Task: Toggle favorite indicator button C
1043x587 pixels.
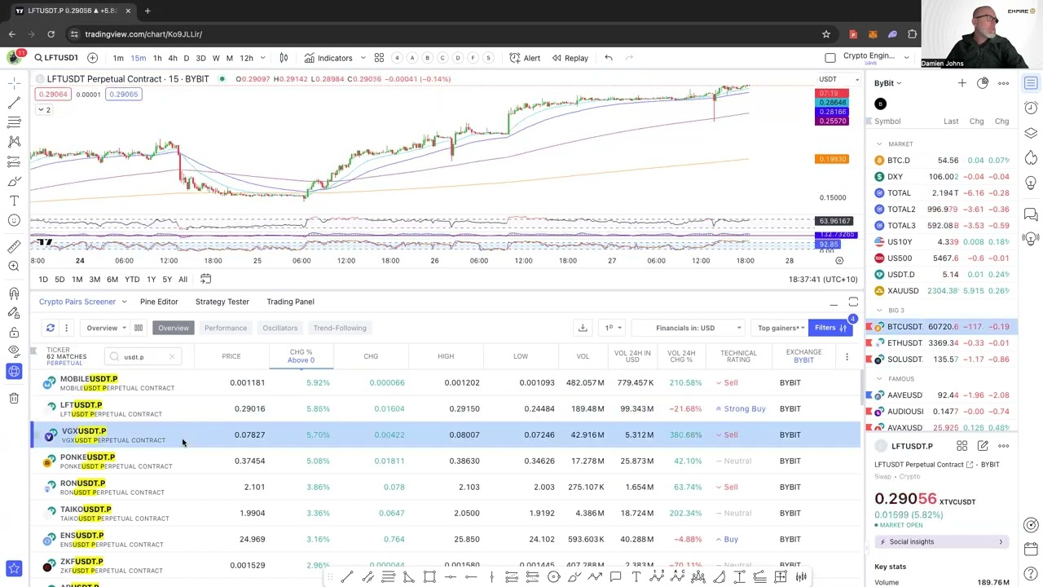Action: click(x=442, y=58)
